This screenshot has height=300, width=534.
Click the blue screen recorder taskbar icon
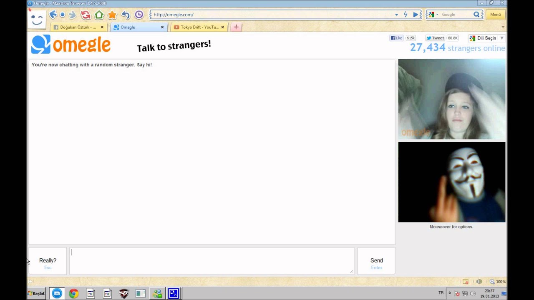[x=174, y=294]
